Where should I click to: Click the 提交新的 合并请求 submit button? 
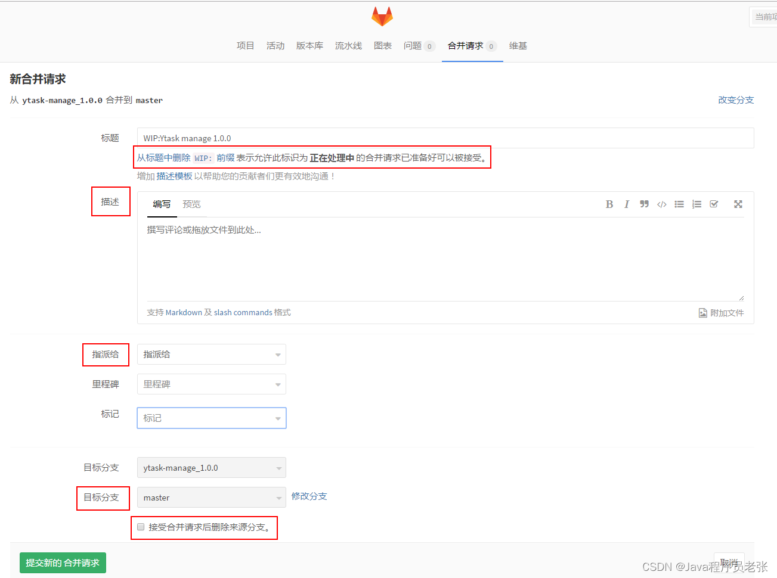click(x=63, y=563)
